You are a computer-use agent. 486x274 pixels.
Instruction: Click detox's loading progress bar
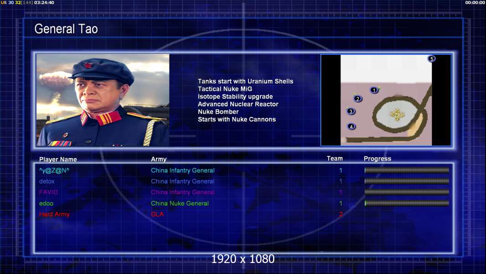tap(407, 181)
